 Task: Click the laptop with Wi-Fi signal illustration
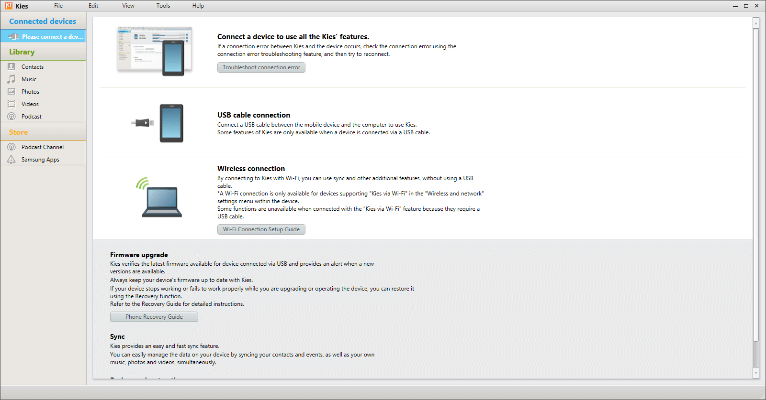click(x=159, y=197)
